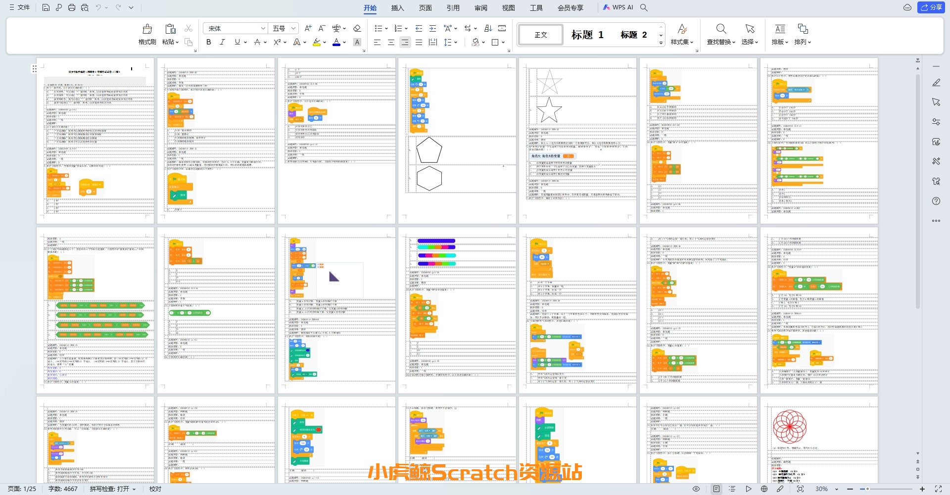Click the Fit Page icon in status bar
Screen dimensions: 950x495
pos(800,489)
